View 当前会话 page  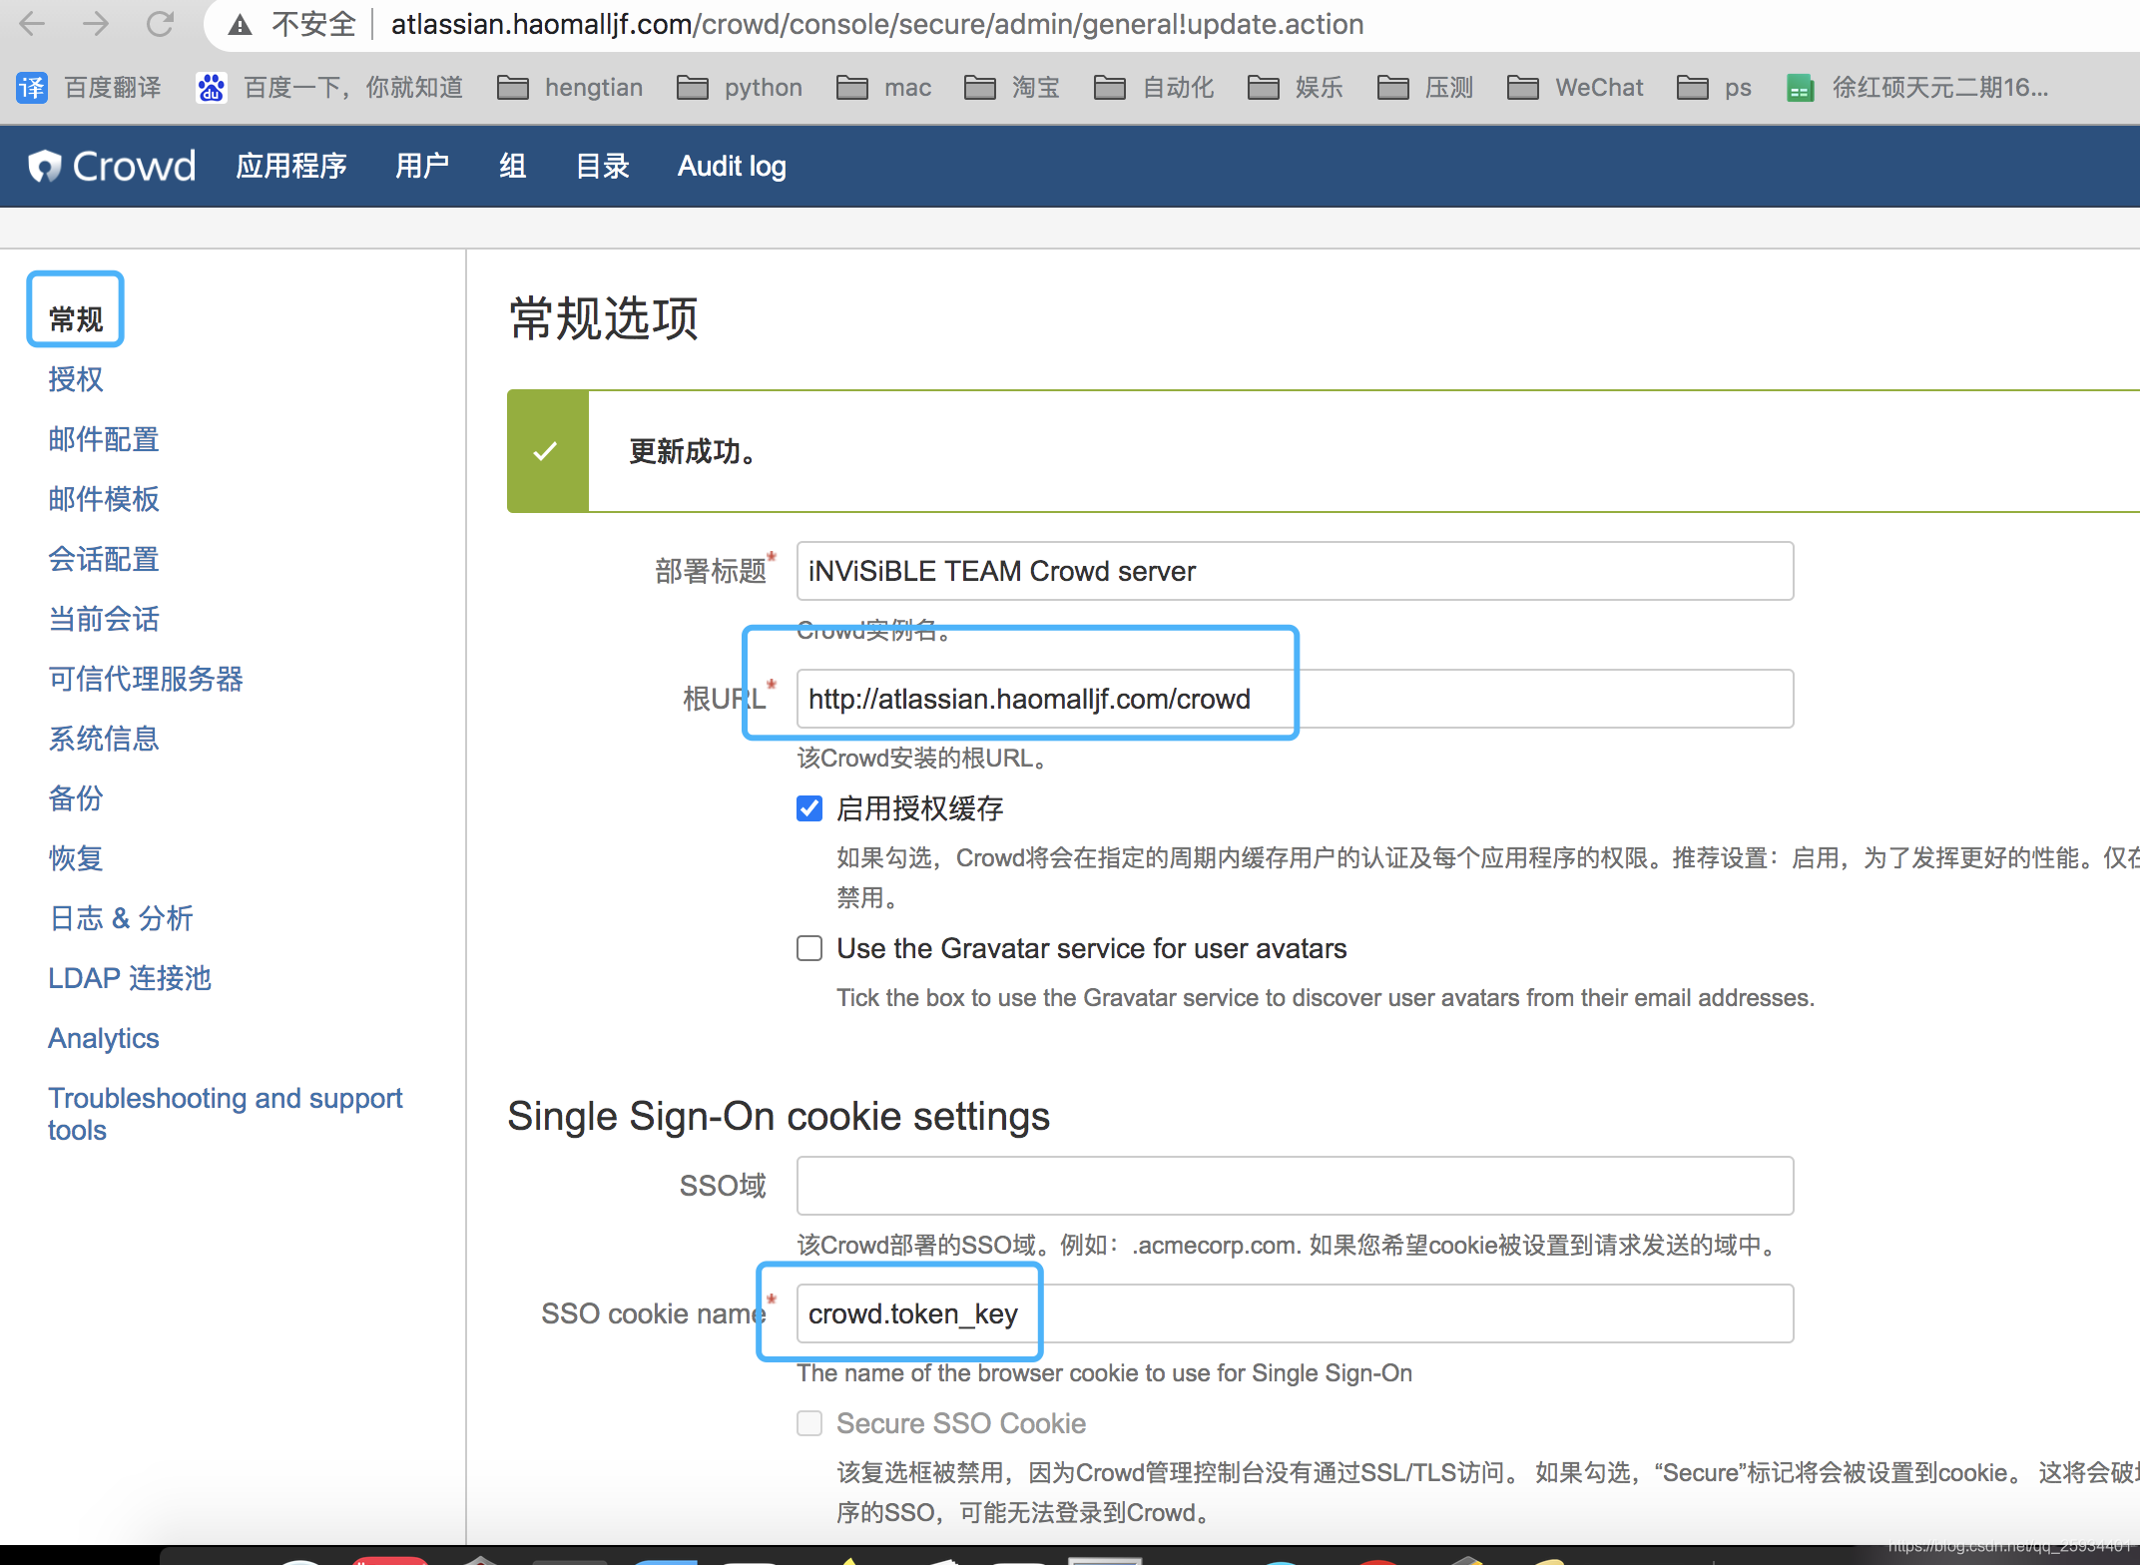104,619
